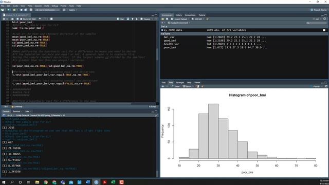
Task: Select the poor_bmi value row
Action: (x=245, y=48)
